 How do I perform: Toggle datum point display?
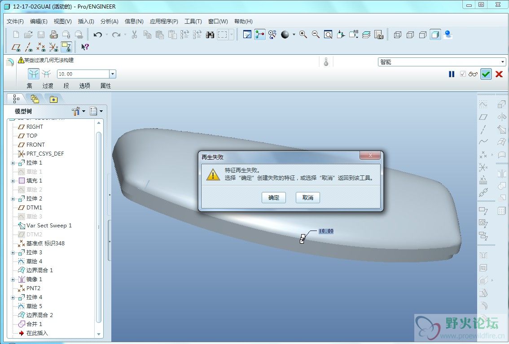click(x=41, y=48)
